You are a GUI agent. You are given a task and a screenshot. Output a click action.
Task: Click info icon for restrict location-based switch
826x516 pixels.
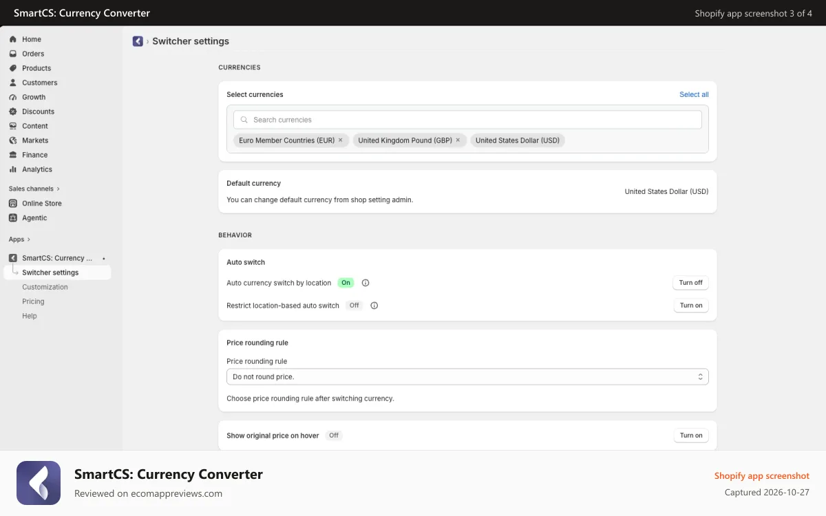374,305
